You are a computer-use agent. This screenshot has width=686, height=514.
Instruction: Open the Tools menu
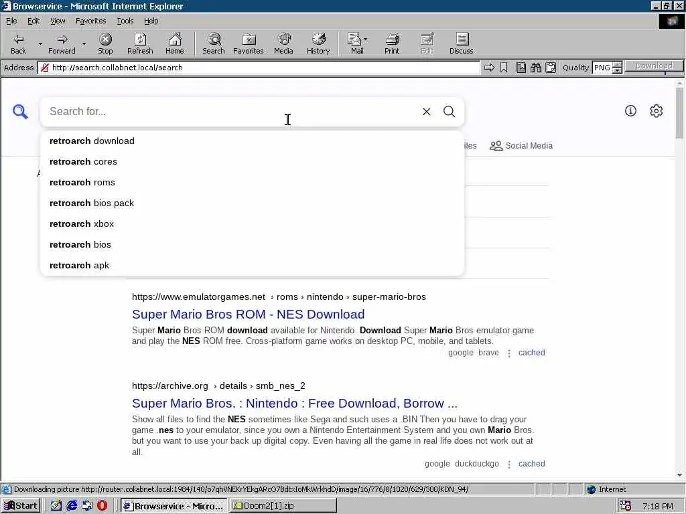pyautogui.click(x=125, y=21)
